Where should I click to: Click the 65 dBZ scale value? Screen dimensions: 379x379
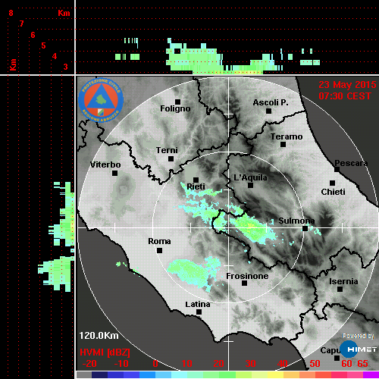pyautogui.click(x=362, y=364)
